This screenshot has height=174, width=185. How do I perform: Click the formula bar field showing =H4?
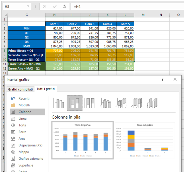[125, 6]
